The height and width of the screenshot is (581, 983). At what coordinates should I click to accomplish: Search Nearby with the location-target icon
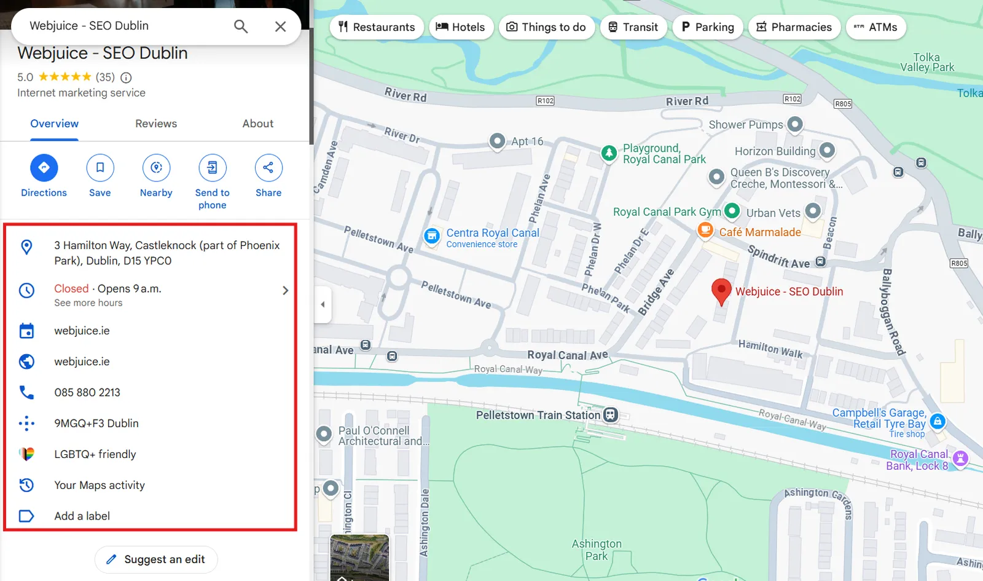click(x=156, y=168)
